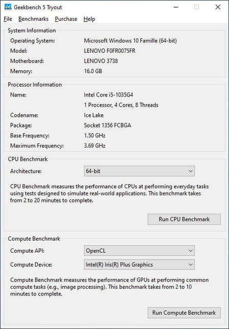Open the Benchmarks menu
Image resolution: width=229 pixels, height=329 pixels.
pos(34,19)
